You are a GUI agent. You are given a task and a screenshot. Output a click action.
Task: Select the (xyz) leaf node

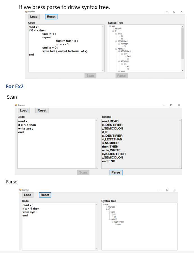click(119, 225)
